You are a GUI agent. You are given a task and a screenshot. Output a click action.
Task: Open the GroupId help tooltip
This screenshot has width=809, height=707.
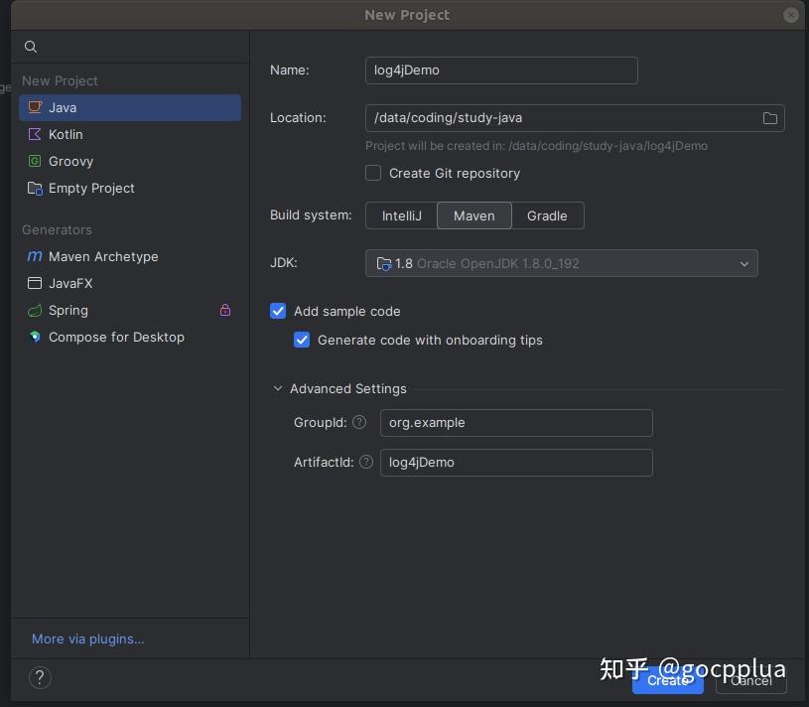(x=359, y=422)
